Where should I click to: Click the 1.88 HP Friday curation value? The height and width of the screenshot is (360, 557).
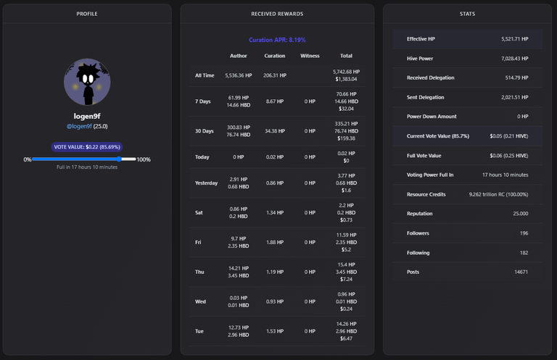[x=275, y=242]
